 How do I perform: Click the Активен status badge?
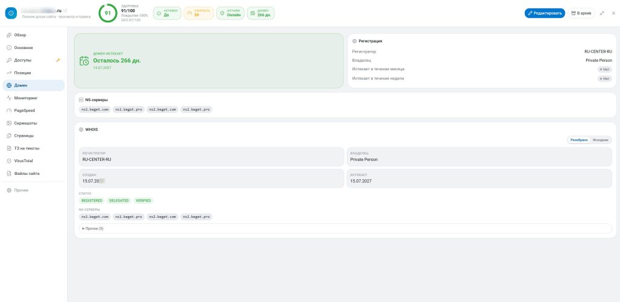(x=167, y=13)
